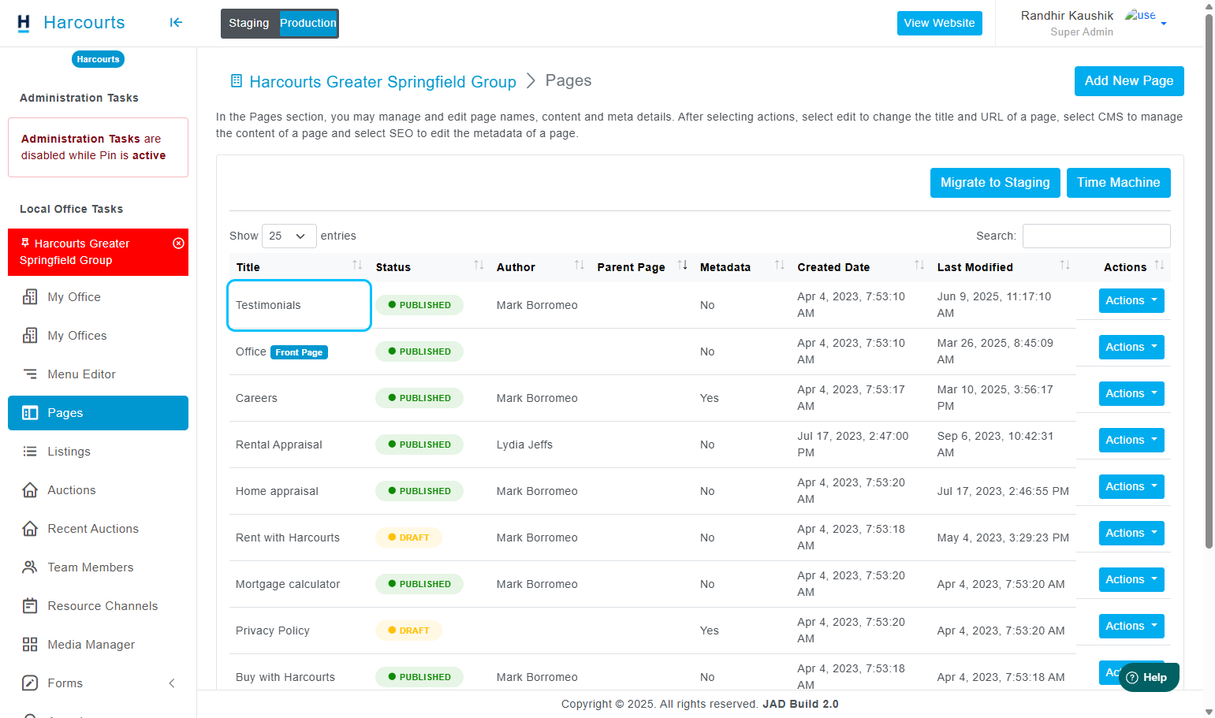Screen dimensions: 1215x718
Task: Click Time Machine button
Action: coord(1118,183)
